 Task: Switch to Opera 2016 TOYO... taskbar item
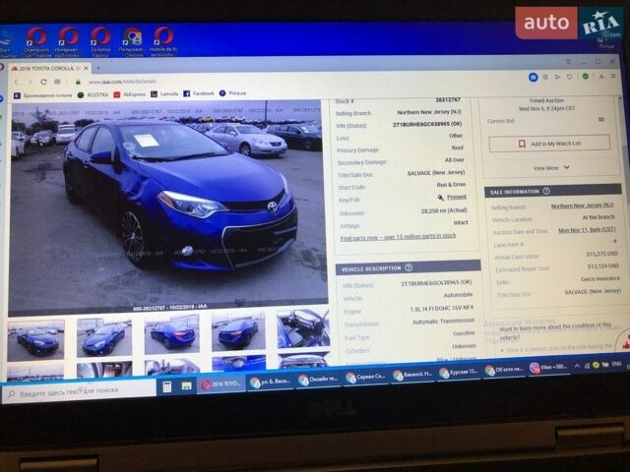[220, 384]
